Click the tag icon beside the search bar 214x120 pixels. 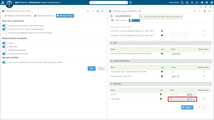(x=131, y=2)
